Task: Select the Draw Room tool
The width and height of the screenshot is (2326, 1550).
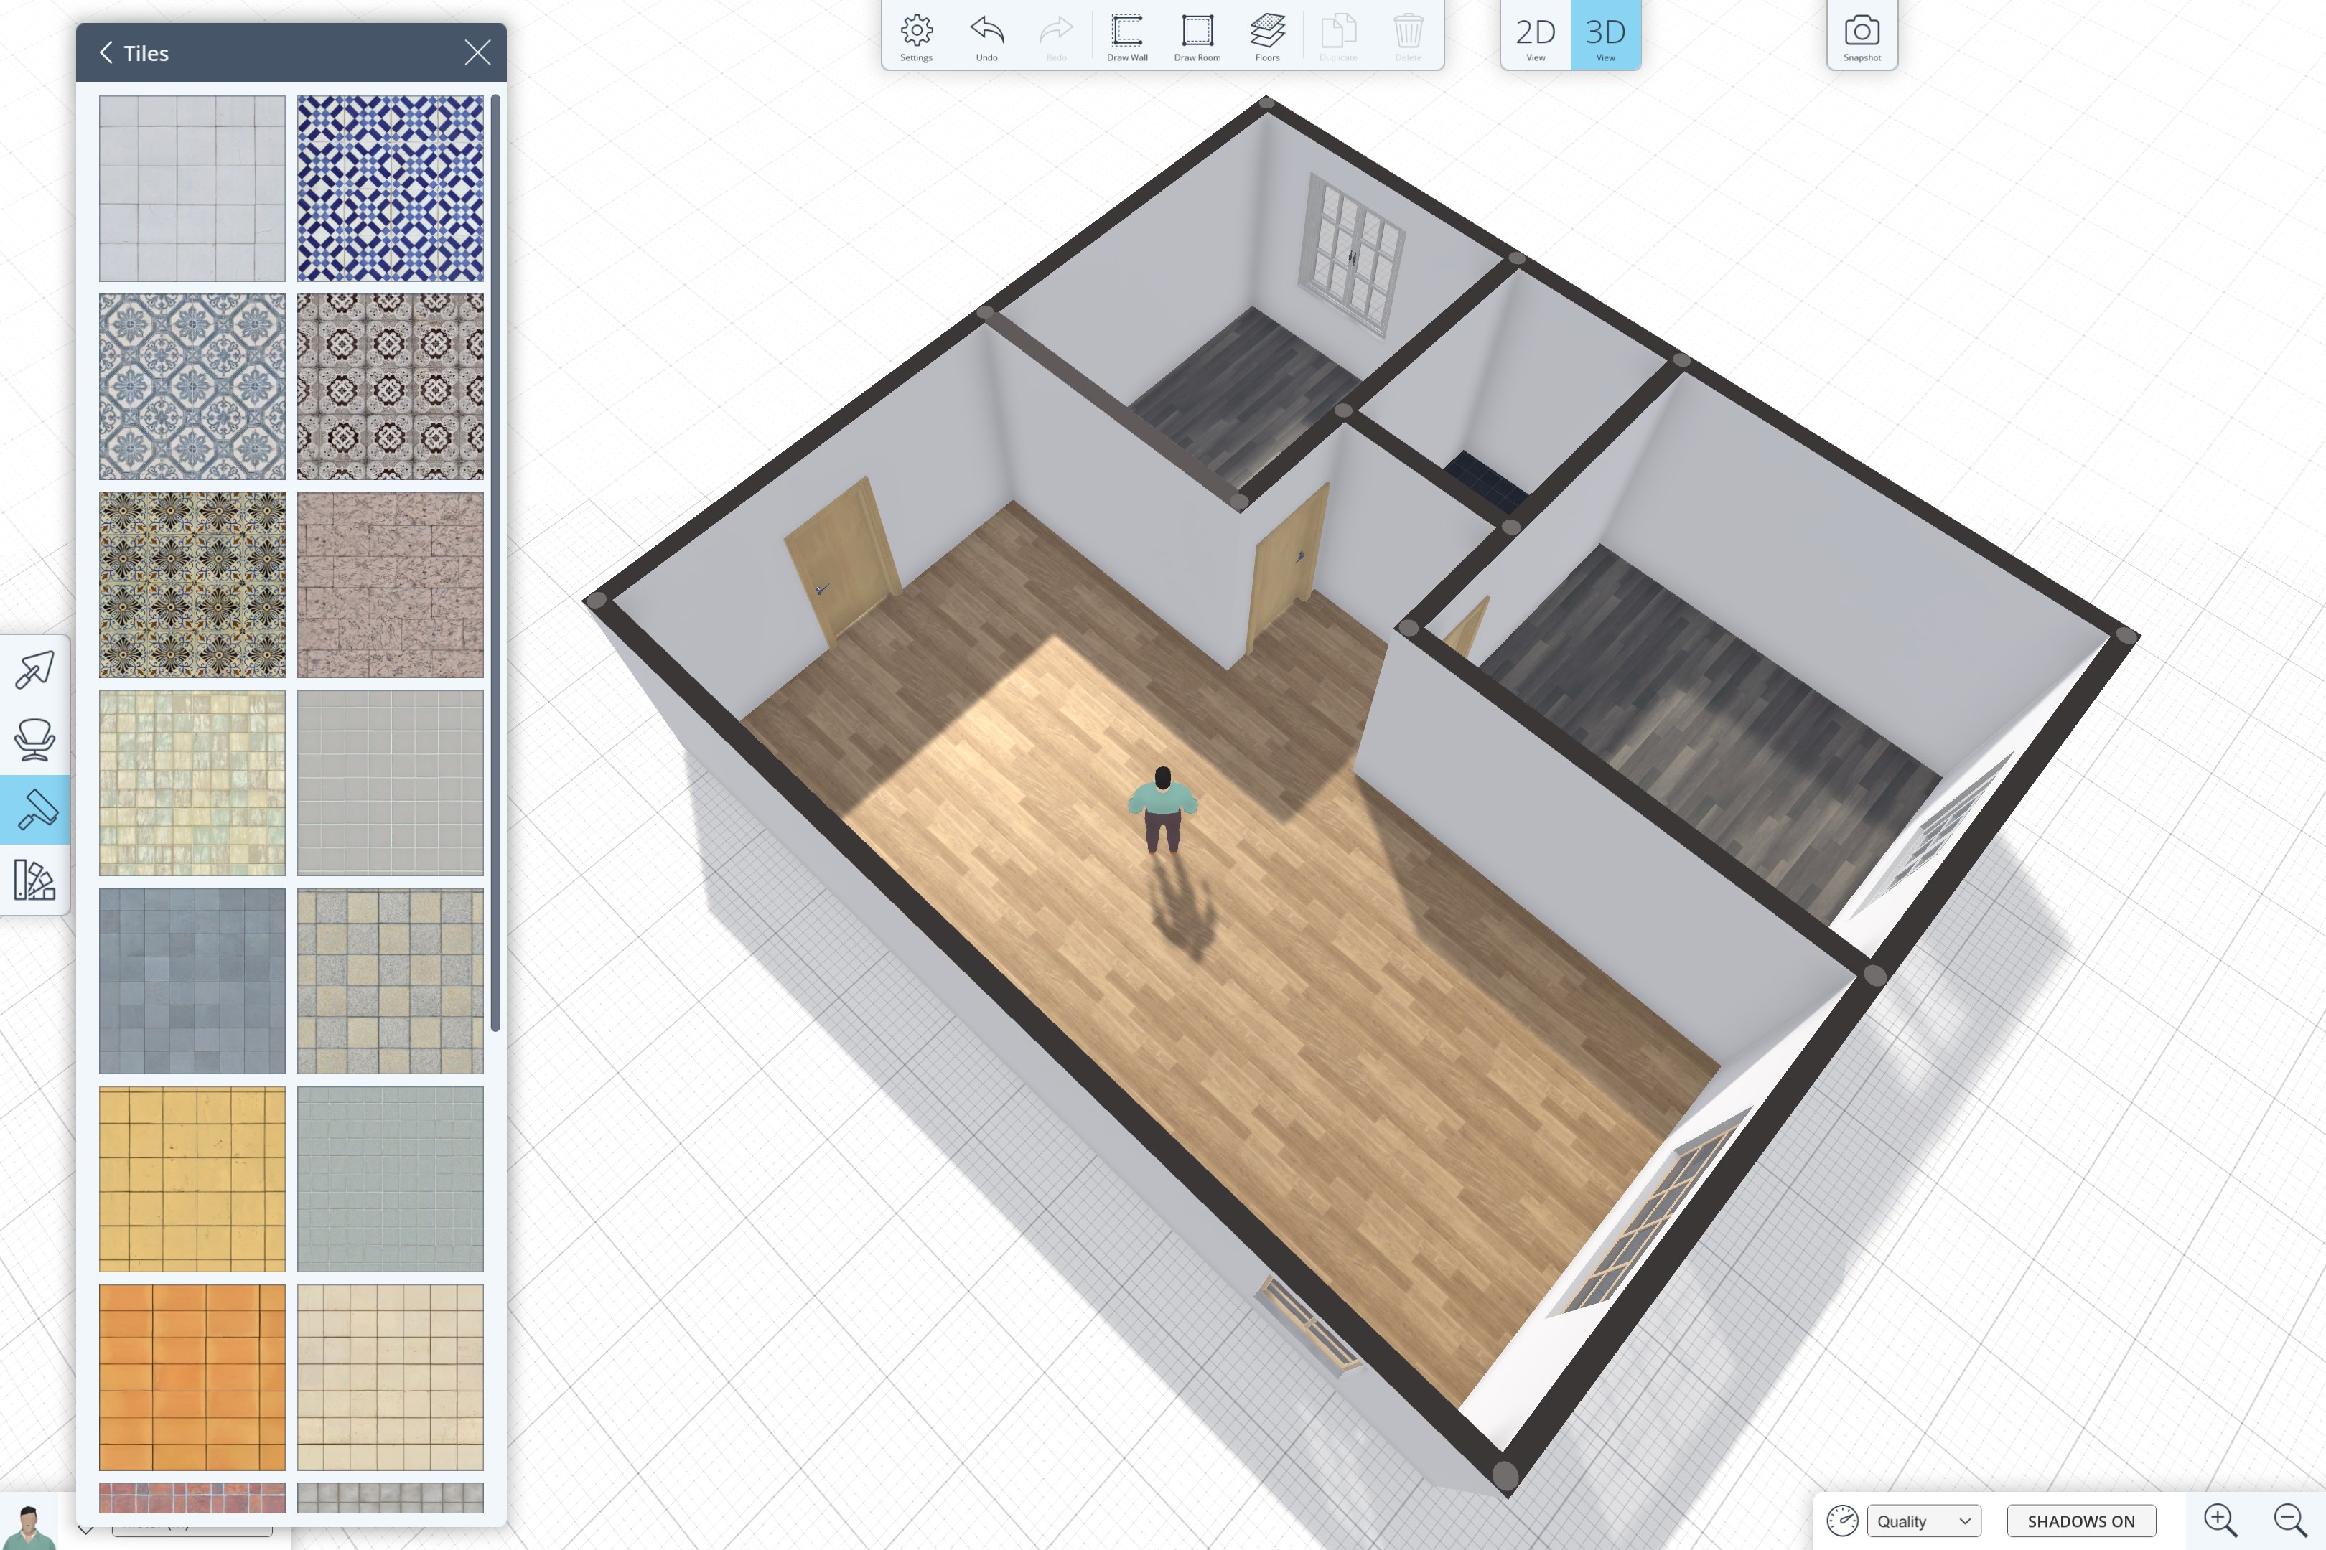Action: pyautogui.click(x=1197, y=37)
